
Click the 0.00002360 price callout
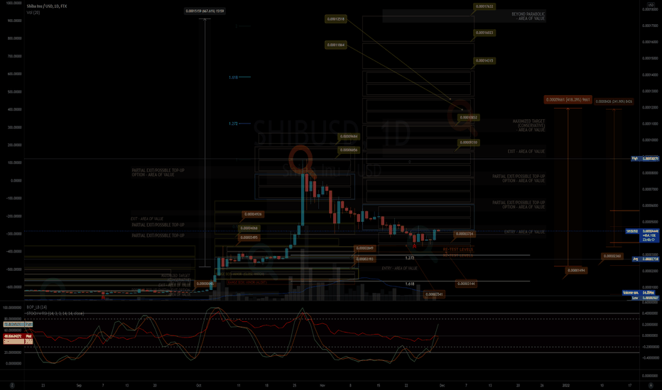612,256
